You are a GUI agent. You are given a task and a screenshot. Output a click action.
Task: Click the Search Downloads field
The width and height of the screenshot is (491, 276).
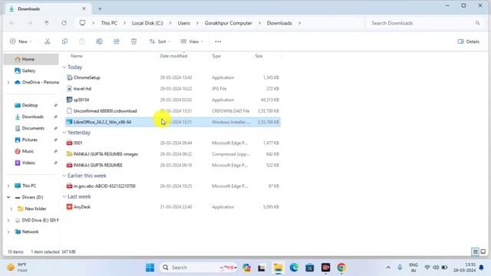425,23
